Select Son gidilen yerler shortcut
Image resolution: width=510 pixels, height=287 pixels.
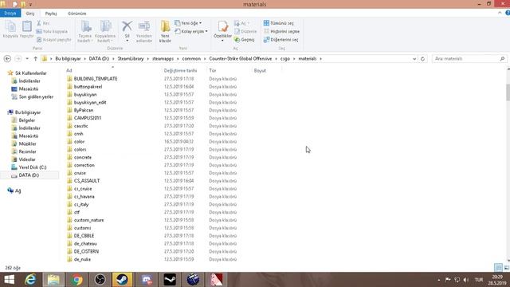pos(36,97)
